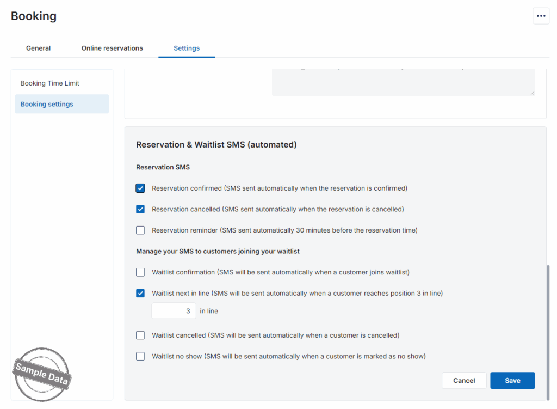Select the Settings tab
The width and height of the screenshot is (557, 409).
187,48
